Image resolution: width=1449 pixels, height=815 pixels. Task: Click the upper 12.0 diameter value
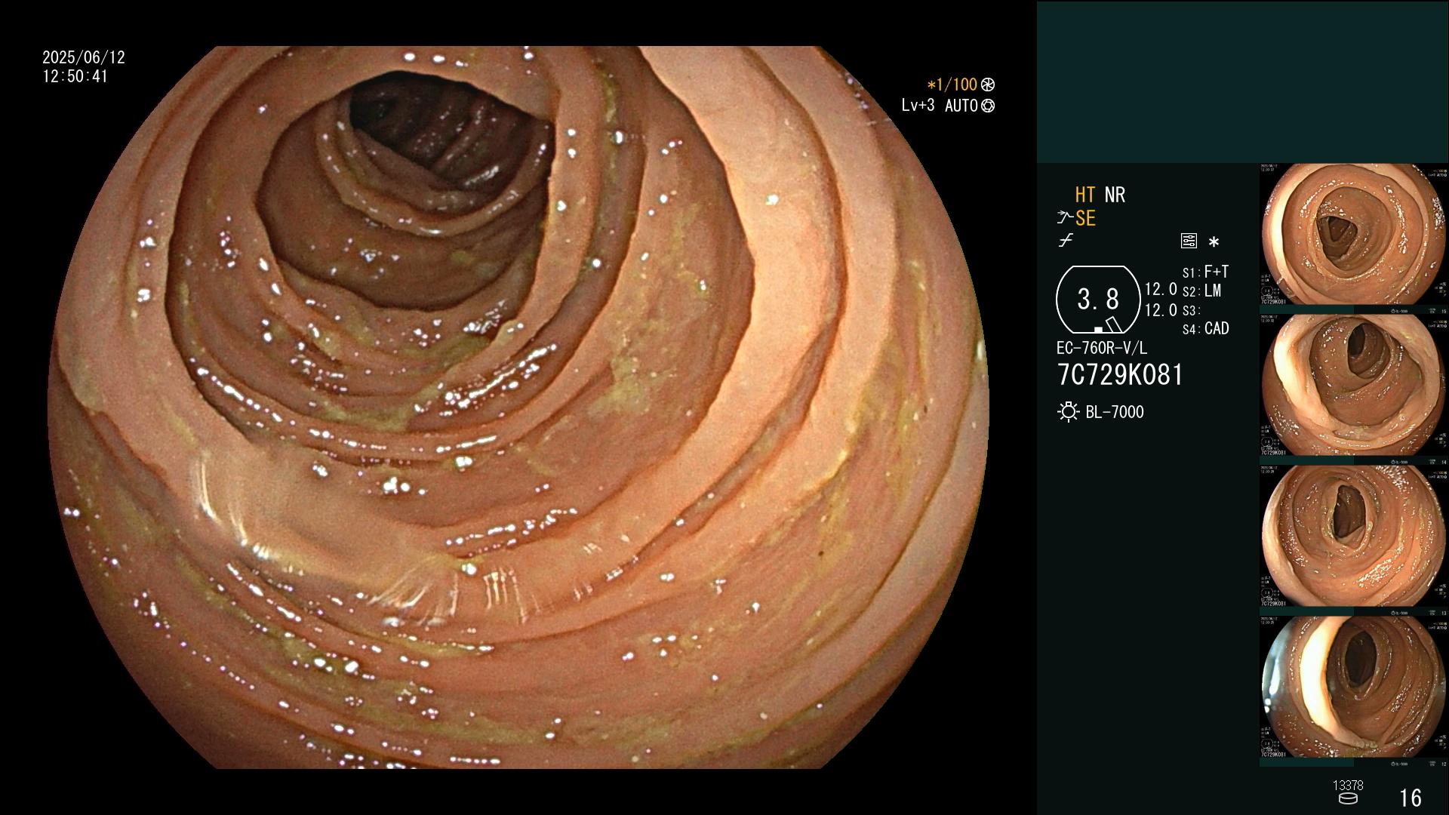click(1161, 290)
